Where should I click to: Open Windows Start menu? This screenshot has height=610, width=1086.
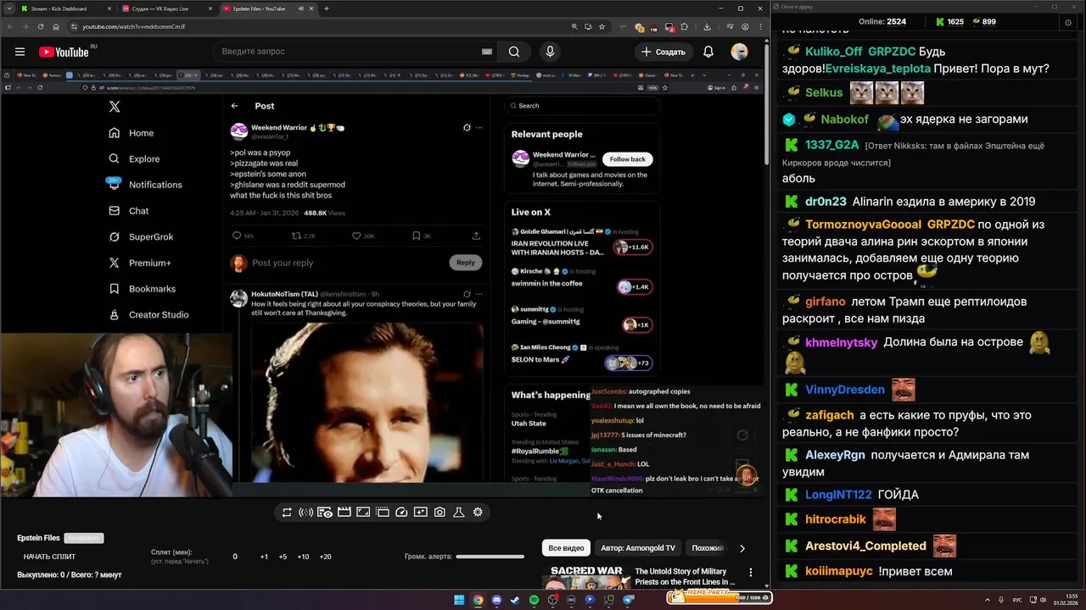click(x=459, y=600)
